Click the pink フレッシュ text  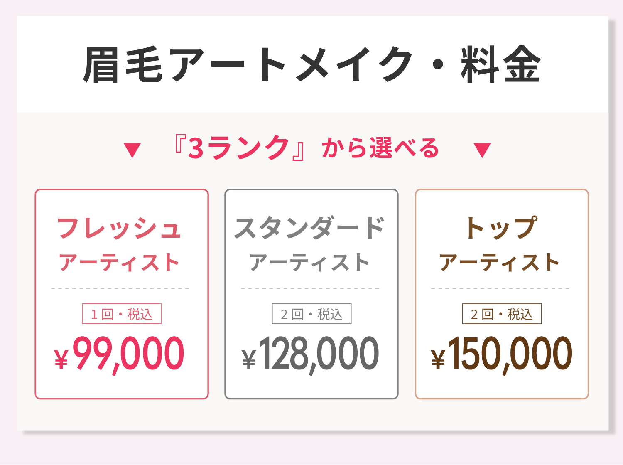[x=119, y=228]
